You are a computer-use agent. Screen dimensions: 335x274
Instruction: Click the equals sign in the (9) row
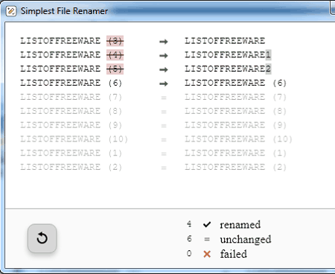[164, 126]
